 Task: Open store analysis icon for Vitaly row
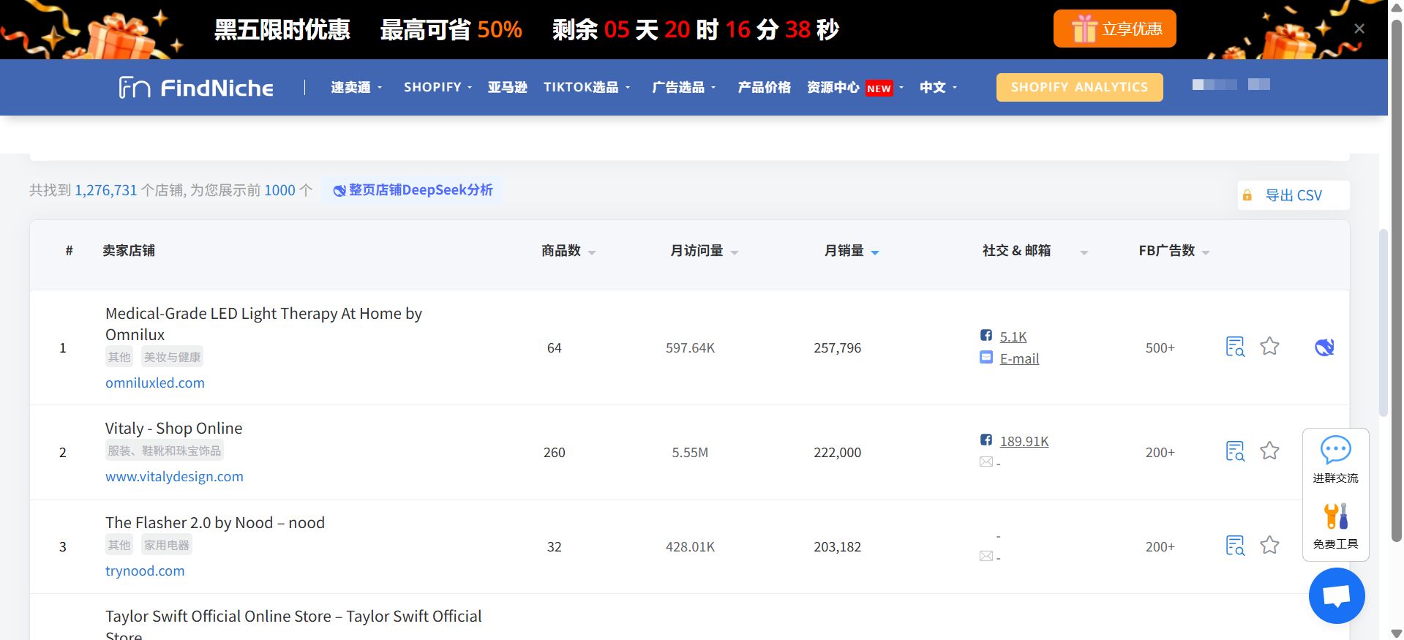1235,451
